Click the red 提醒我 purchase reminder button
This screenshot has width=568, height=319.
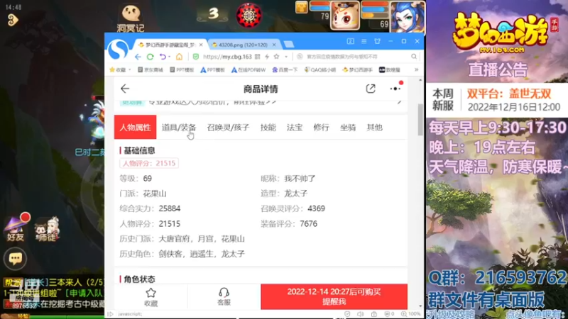point(334,296)
